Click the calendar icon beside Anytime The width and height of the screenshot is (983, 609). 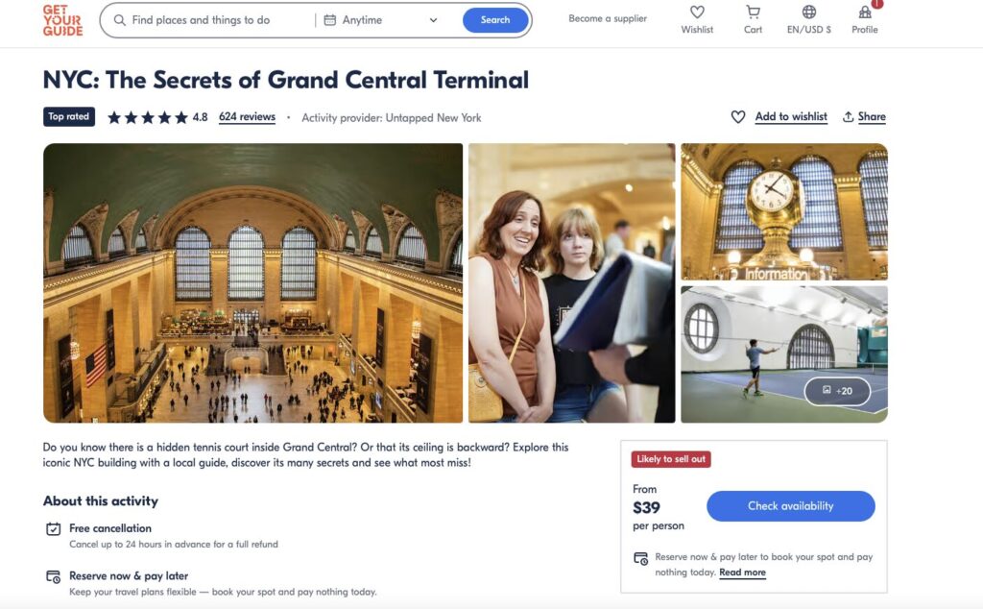[x=330, y=20]
